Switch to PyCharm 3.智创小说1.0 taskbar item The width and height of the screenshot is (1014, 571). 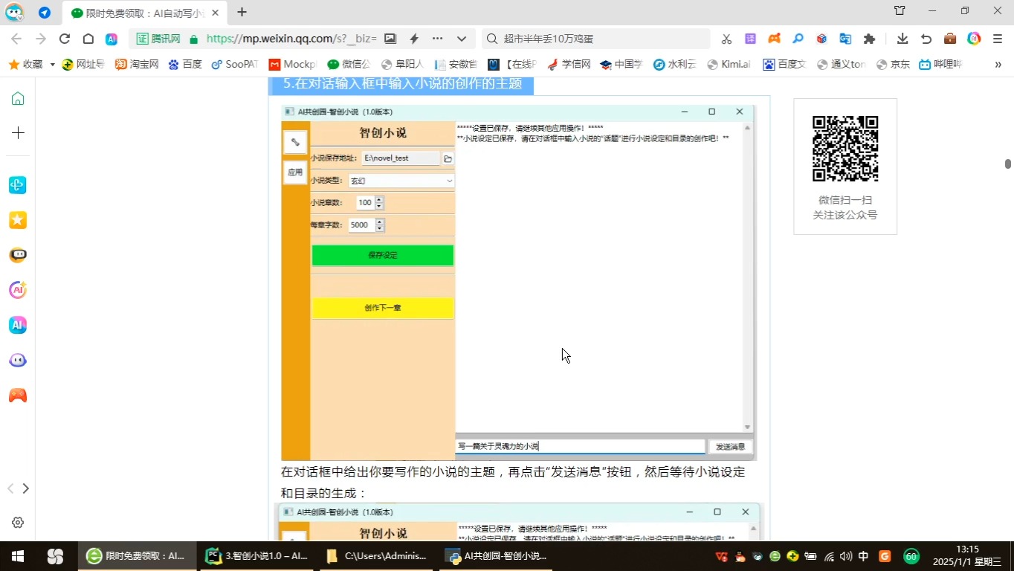[x=258, y=556]
